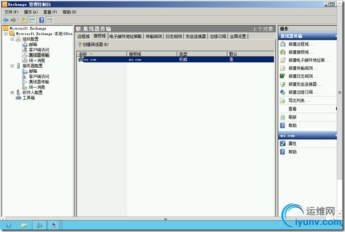Switch to the 电子邮件地址策略 tab
The image size is (345, 232).
click(x=126, y=36)
